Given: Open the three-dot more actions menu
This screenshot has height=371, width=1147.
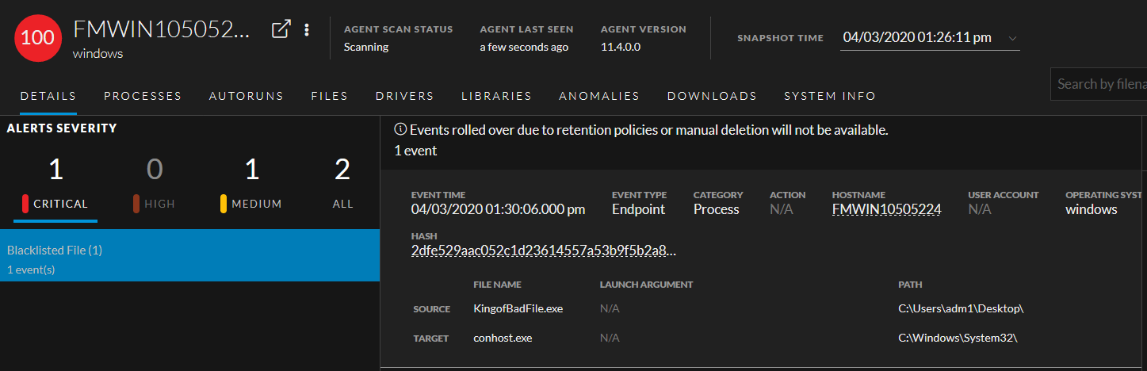Looking at the screenshot, I should click(307, 30).
